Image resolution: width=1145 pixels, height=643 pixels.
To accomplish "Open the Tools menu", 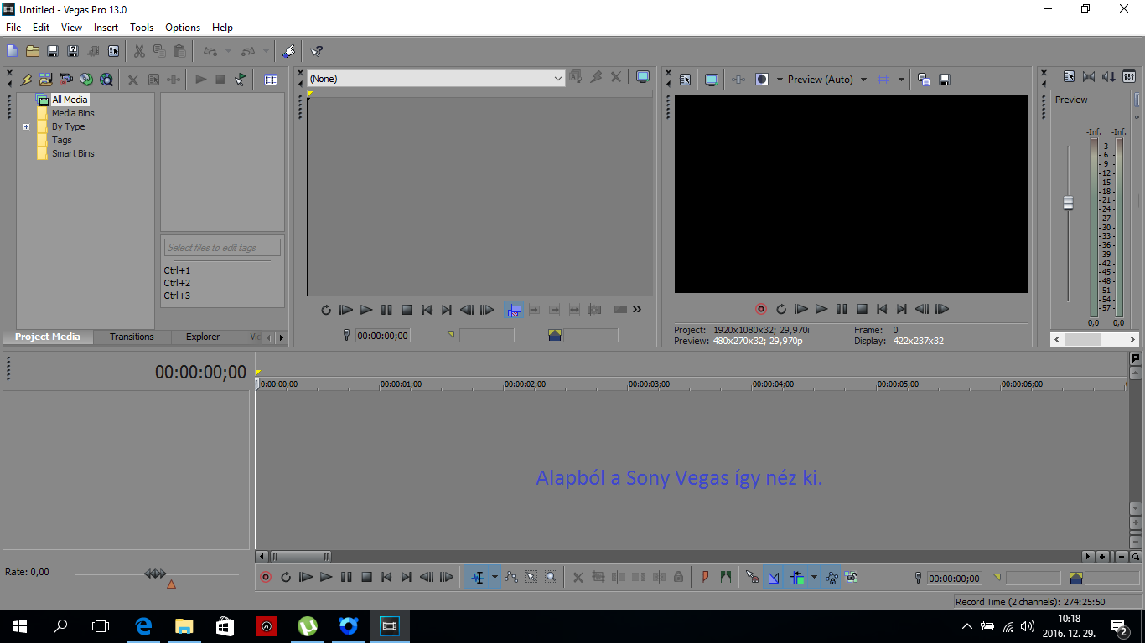I will (142, 28).
